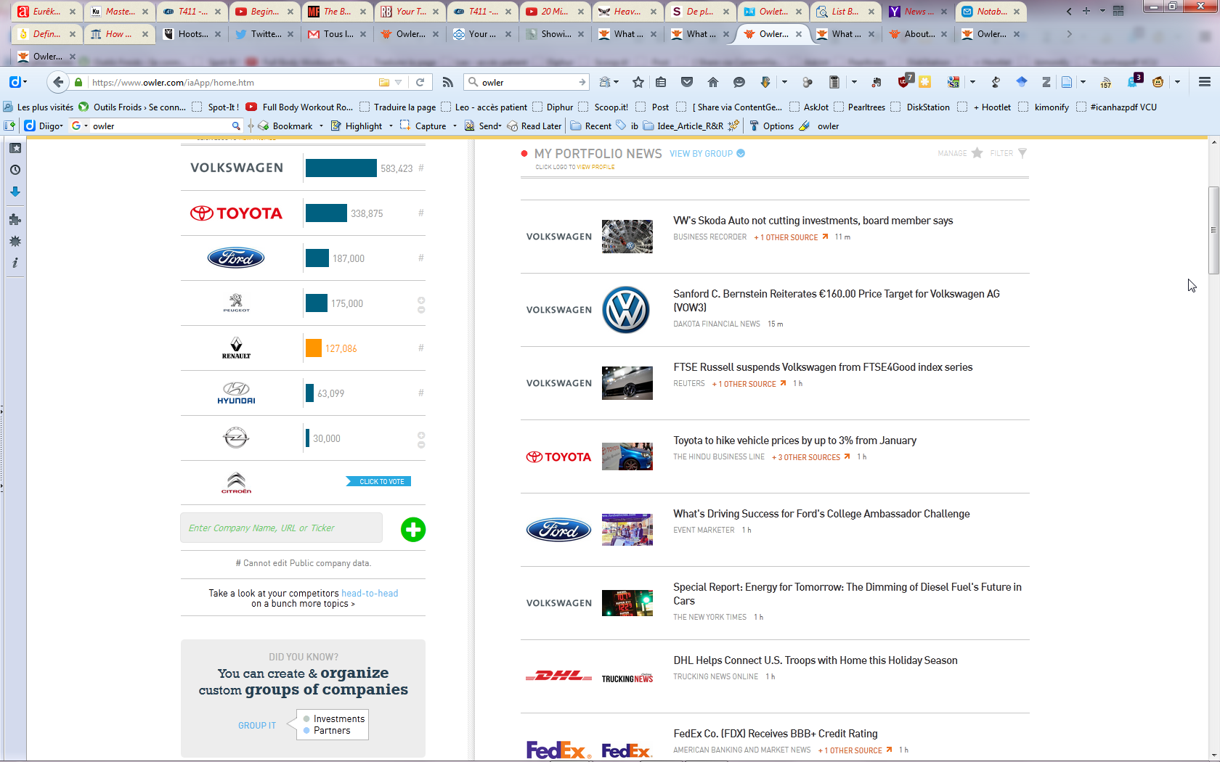The width and height of the screenshot is (1220, 762).
Task: Open Volkswagen logo in competitor list
Action: pos(237,168)
